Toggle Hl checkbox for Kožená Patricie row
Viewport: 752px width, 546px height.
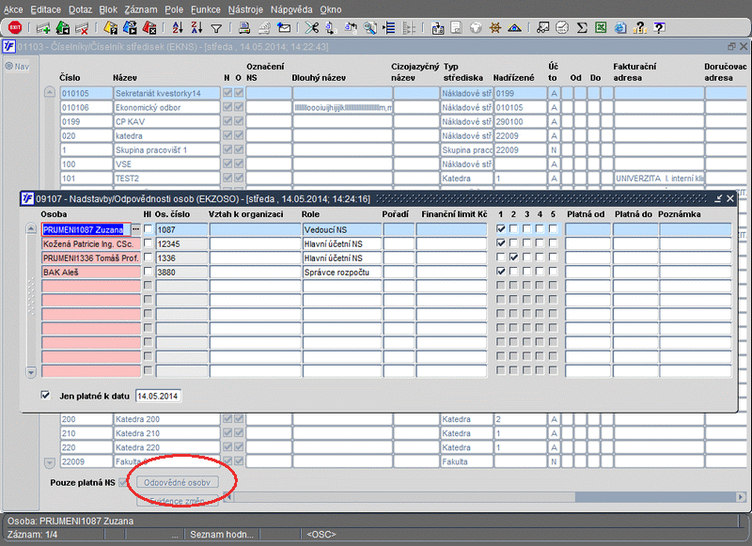pyautogui.click(x=148, y=243)
